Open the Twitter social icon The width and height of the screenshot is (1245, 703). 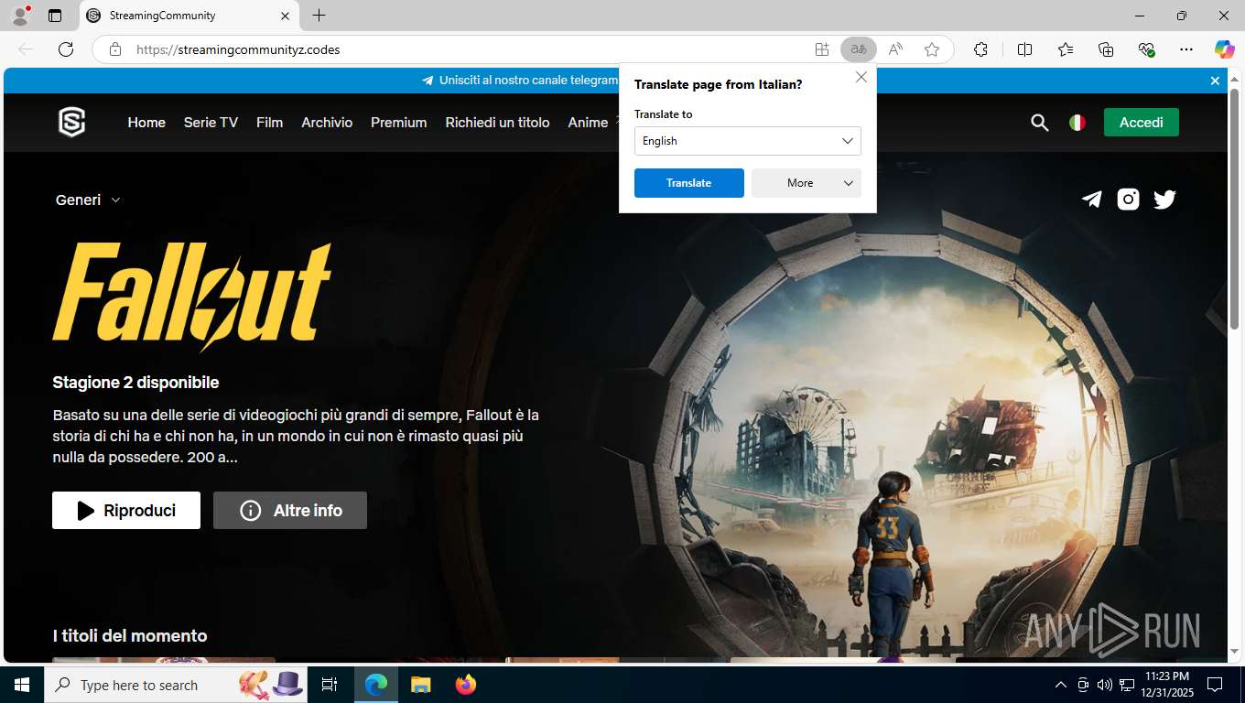pos(1164,199)
